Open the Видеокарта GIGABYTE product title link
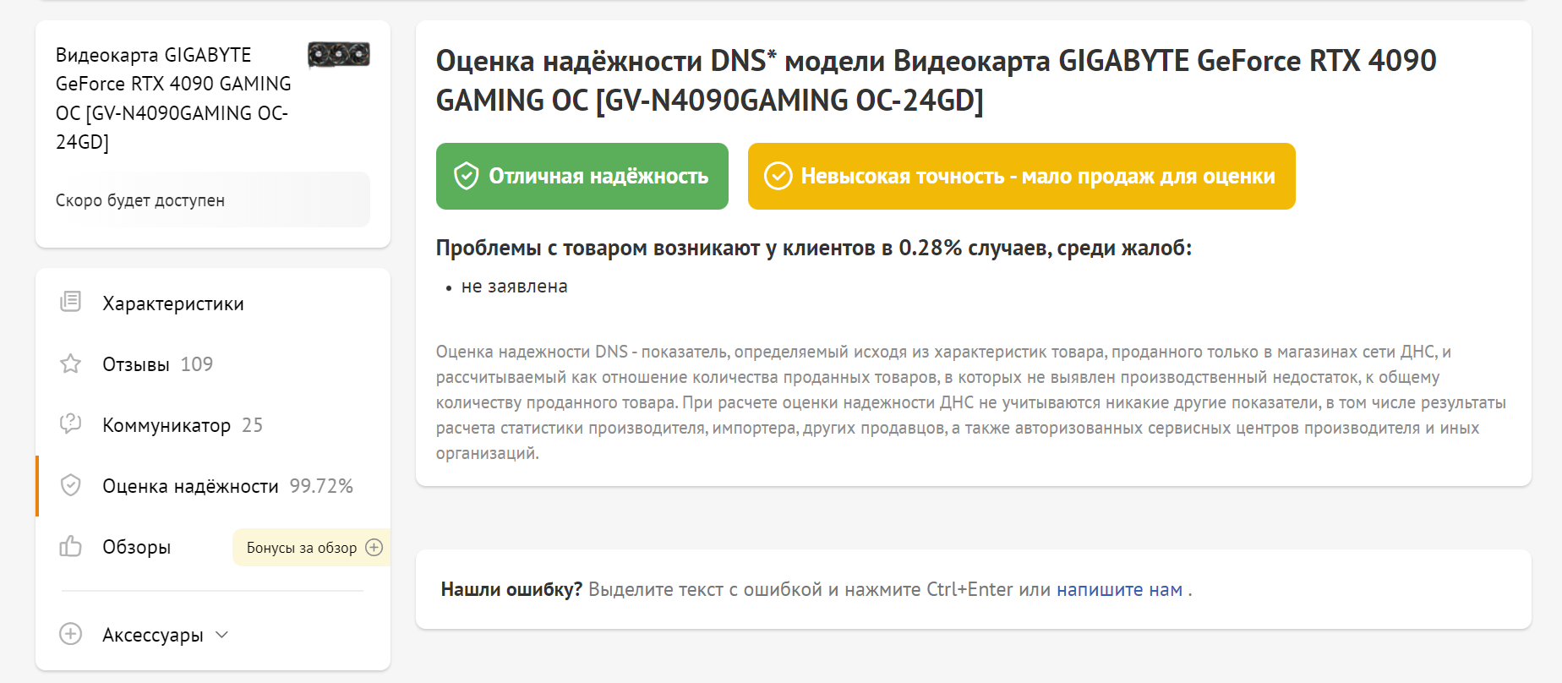Image resolution: width=1562 pixels, height=683 pixels. 174,98
